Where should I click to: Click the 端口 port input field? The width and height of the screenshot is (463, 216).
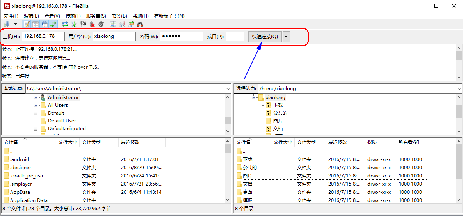point(235,37)
